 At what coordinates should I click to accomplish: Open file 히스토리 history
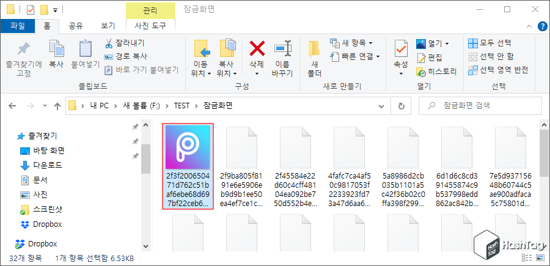[436, 72]
